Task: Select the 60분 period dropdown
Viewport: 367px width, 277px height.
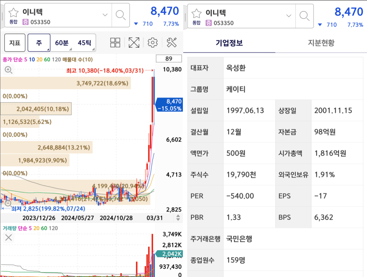Action: [x=62, y=43]
